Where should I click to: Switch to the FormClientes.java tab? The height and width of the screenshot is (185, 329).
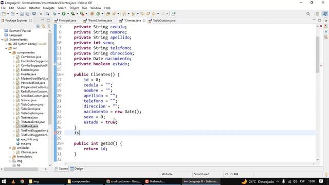tap(98, 21)
